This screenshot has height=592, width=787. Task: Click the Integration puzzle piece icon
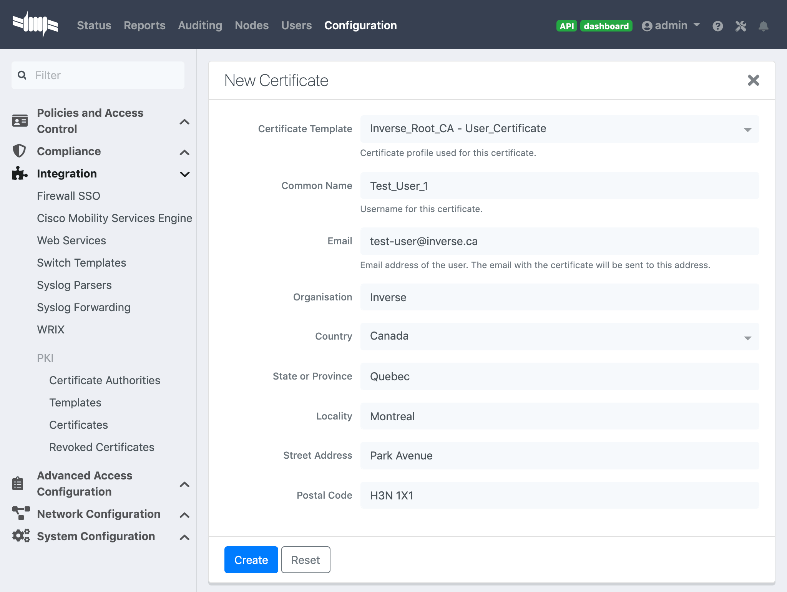tap(19, 173)
